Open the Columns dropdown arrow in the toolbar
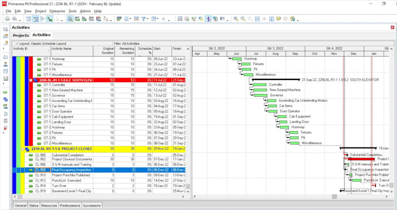This screenshot has width=397, height=210. [x=130, y=19]
